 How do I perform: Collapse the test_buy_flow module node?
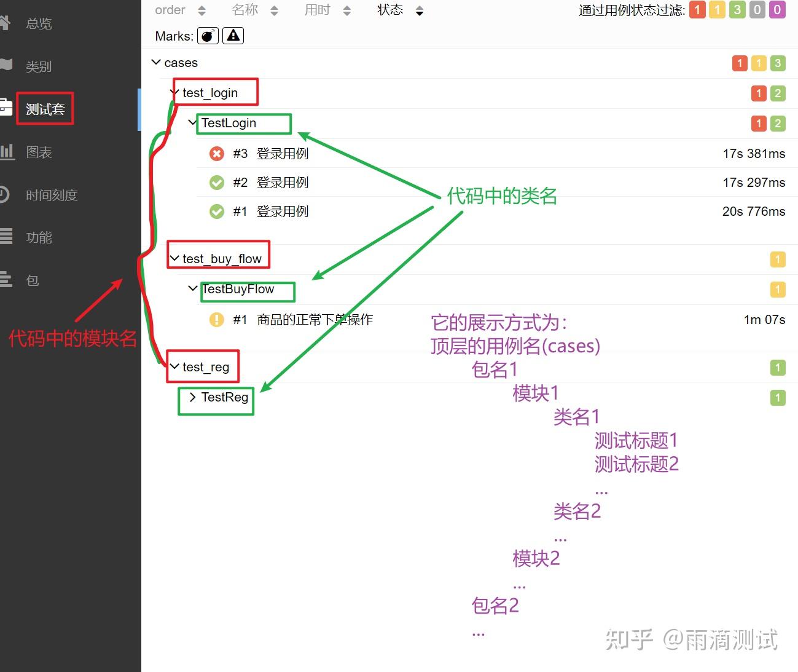(x=174, y=259)
